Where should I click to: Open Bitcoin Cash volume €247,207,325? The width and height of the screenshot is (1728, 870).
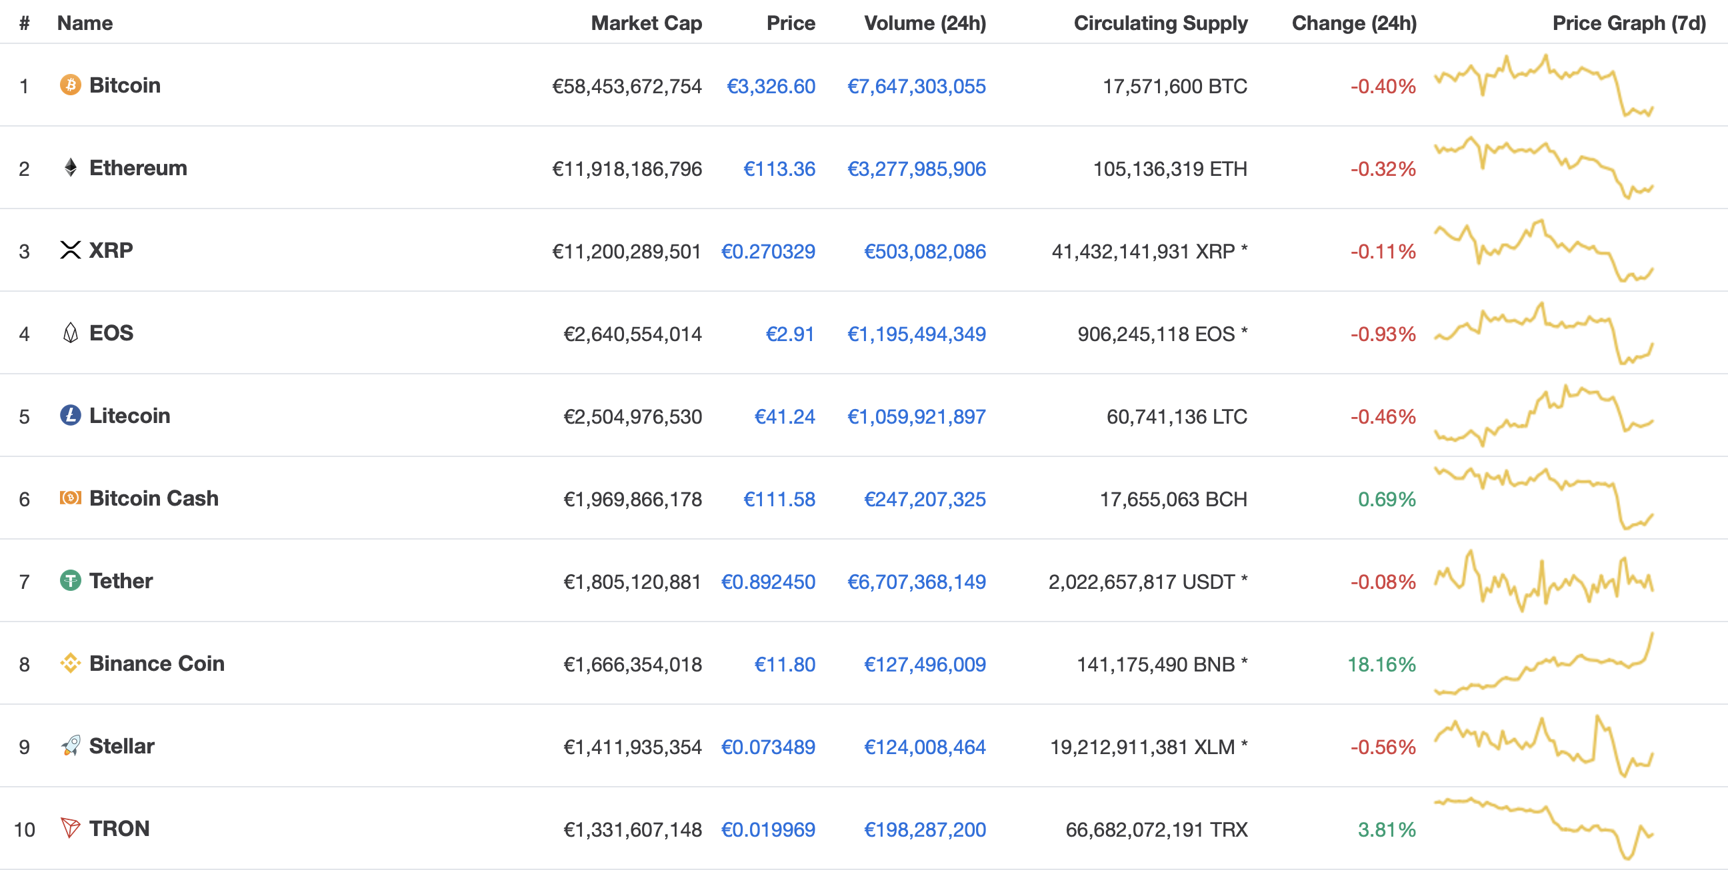tap(925, 500)
